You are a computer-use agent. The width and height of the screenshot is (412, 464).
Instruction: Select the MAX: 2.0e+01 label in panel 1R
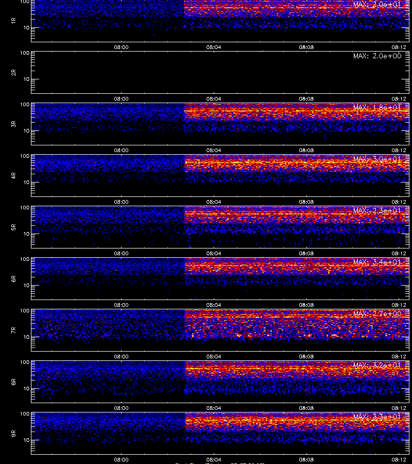377,4
